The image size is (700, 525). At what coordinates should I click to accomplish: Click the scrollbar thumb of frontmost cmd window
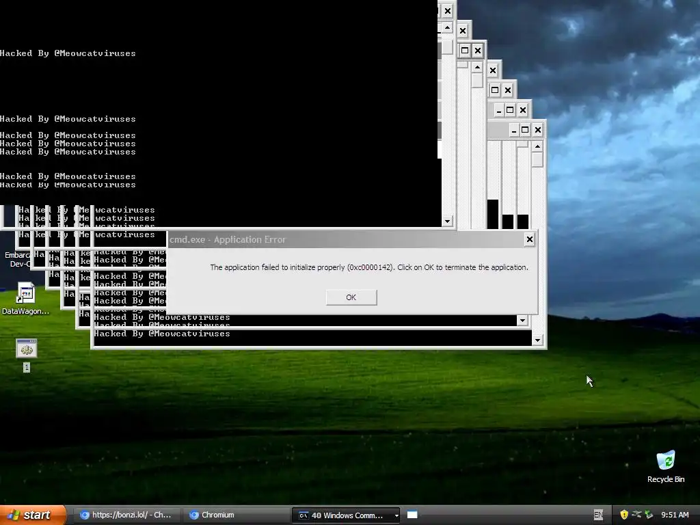537,159
